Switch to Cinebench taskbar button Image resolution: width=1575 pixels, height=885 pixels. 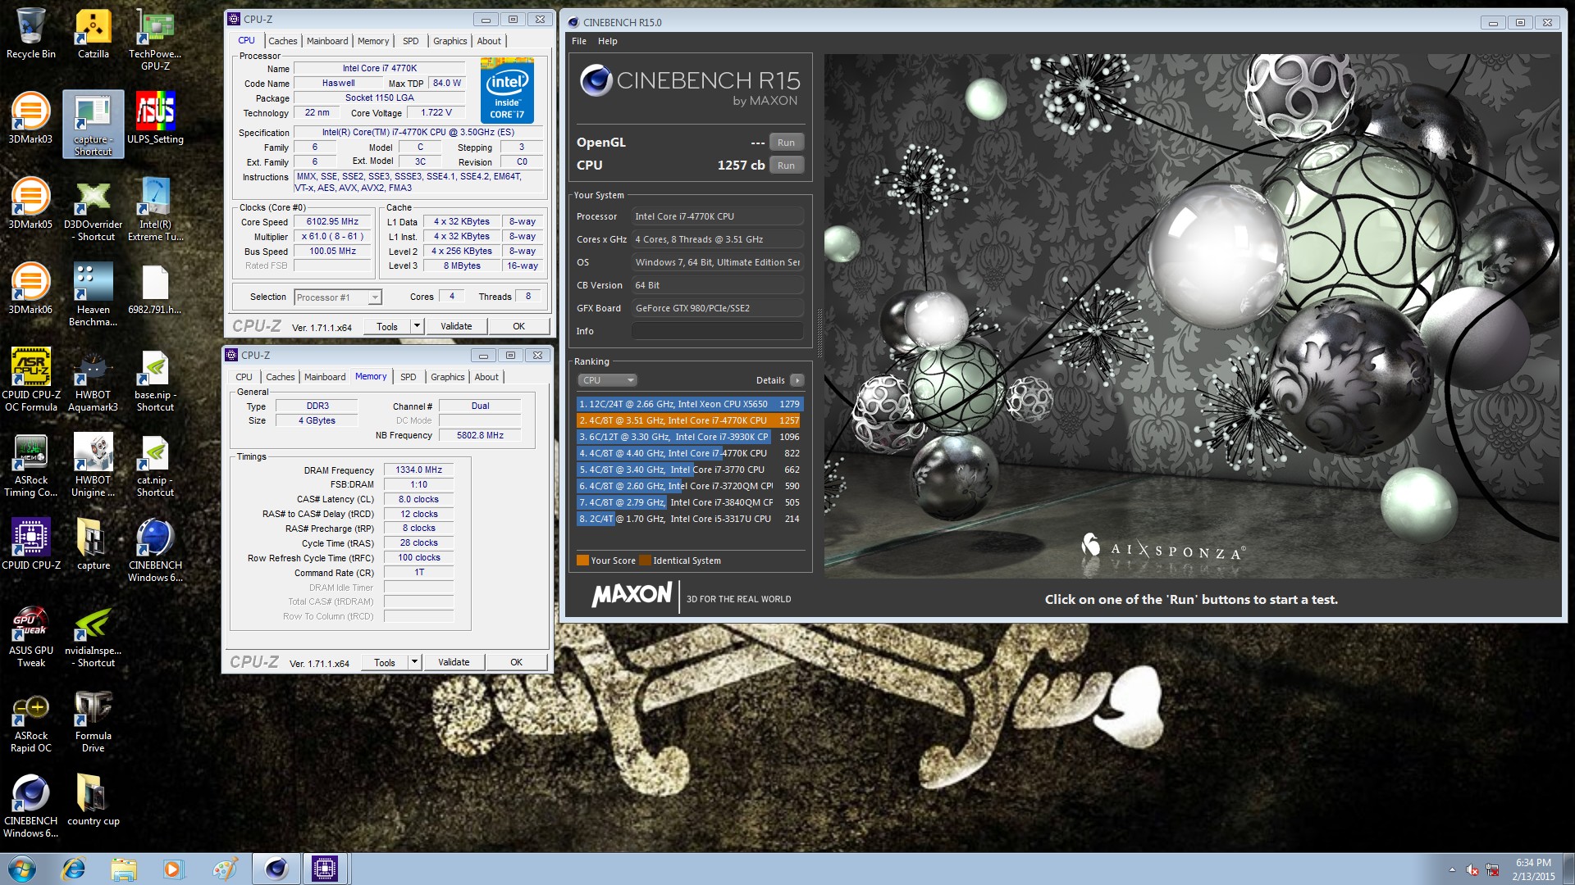[x=276, y=869]
